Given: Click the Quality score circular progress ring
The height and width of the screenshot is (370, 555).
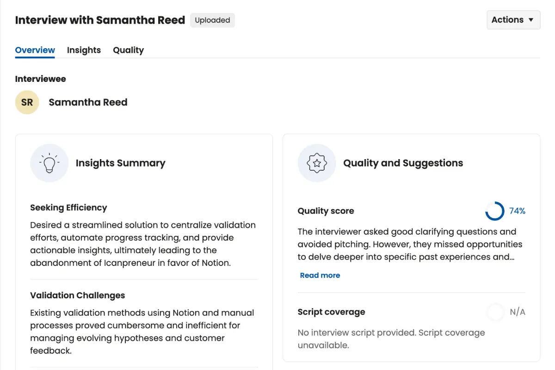Looking at the screenshot, I should [x=495, y=211].
